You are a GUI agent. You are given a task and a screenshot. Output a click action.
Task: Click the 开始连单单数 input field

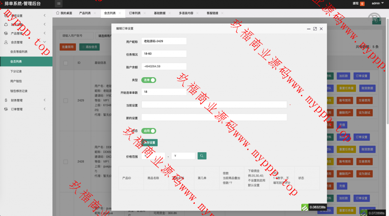coord(164,92)
